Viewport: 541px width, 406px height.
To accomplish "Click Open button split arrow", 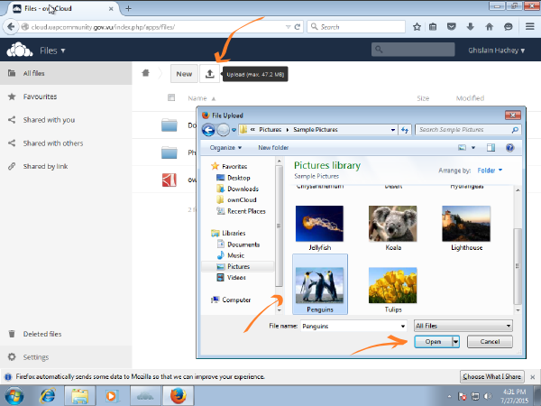I will 455,341.
